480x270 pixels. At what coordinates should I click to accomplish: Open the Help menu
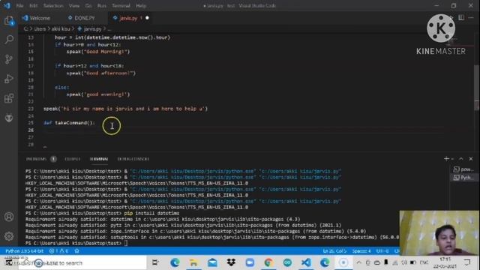coord(141,5)
